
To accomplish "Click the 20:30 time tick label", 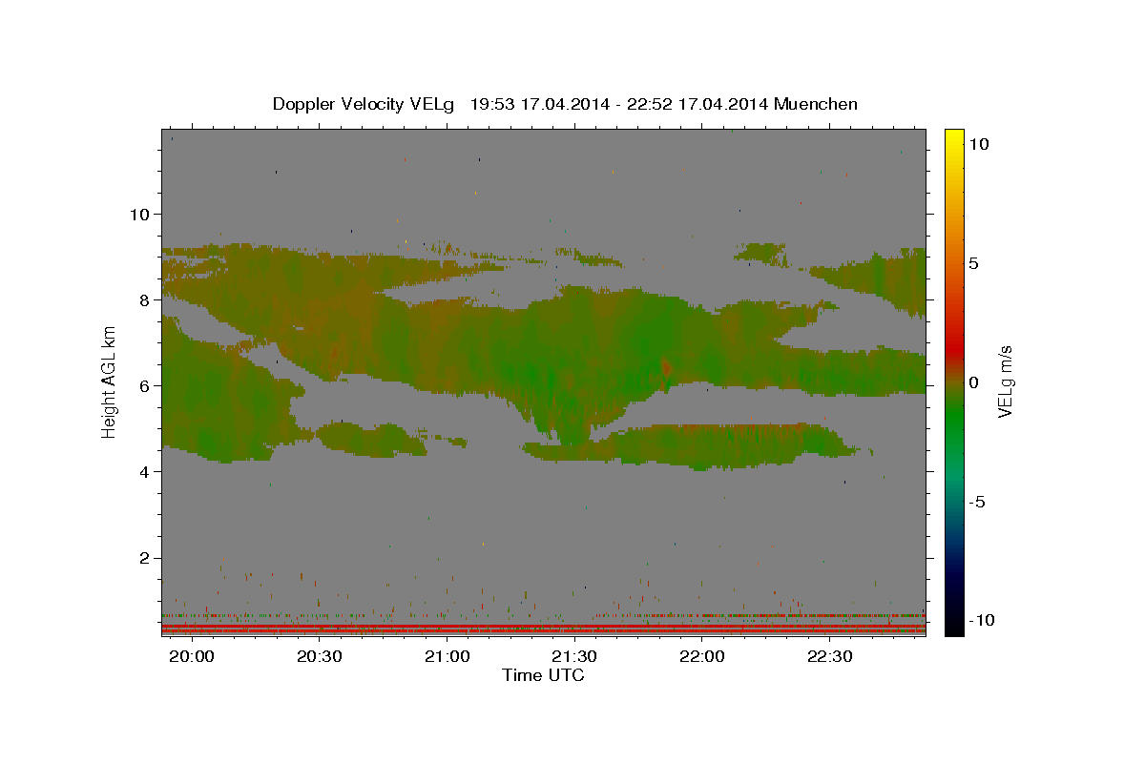I will pyautogui.click(x=320, y=657).
